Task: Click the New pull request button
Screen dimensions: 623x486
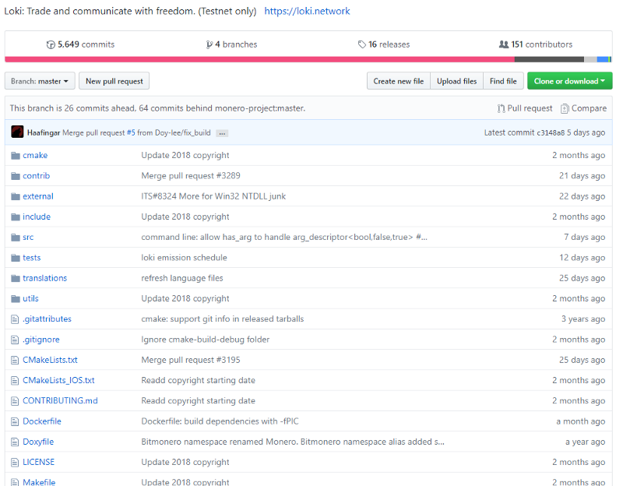Action: (x=114, y=81)
